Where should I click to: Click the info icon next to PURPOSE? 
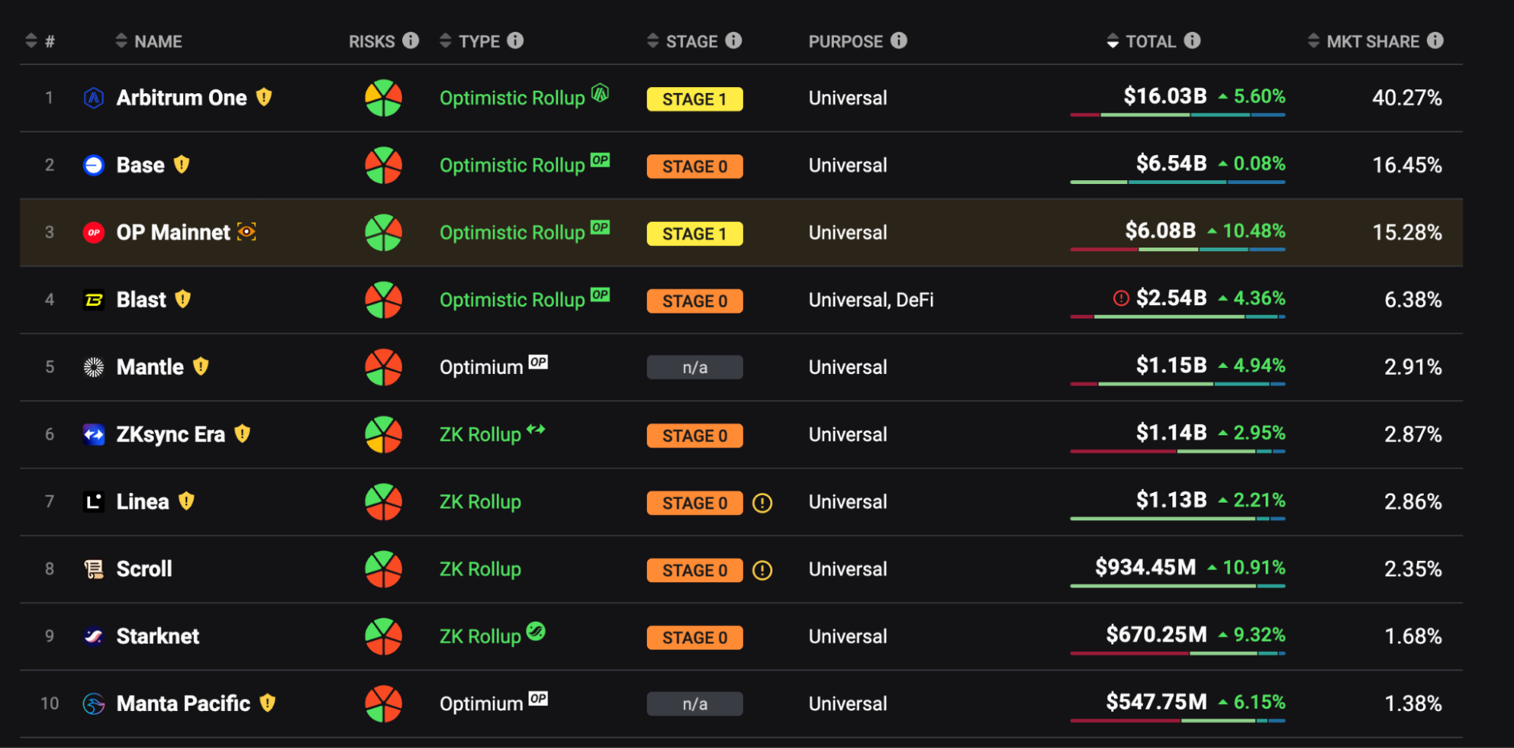pos(899,40)
